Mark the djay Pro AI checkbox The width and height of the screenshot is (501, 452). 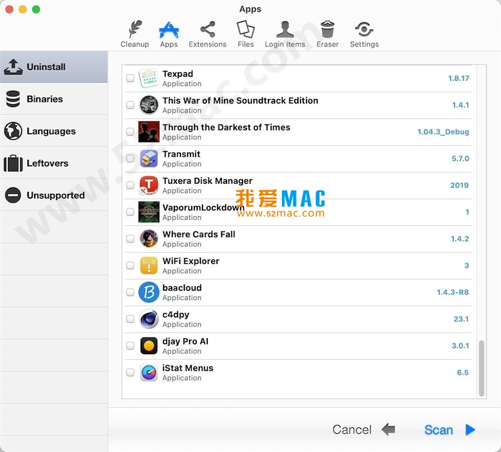(x=130, y=346)
